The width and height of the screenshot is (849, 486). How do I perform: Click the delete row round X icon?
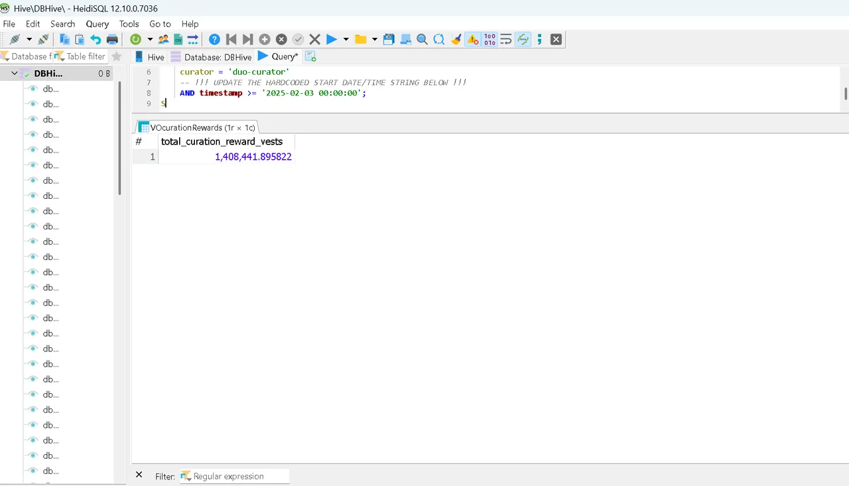281,39
